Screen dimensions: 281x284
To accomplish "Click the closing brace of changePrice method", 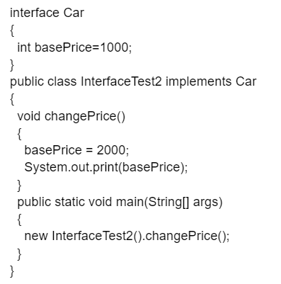I will point(19,186).
